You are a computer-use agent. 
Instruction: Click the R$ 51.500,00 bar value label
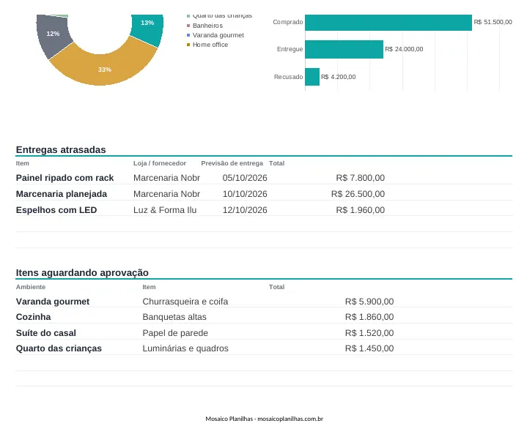point(493,22)
